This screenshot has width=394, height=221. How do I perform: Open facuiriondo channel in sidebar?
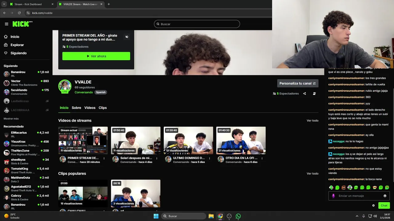26,92
